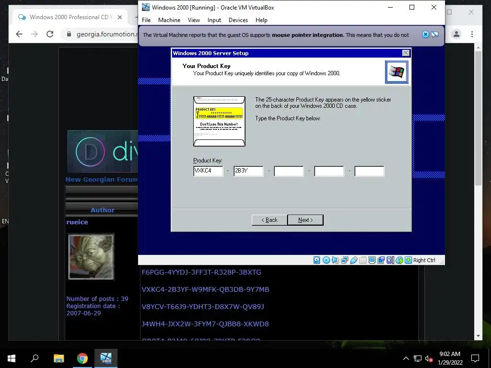Click the network tray icon
The height and width of the screenshot is (368, 491).
418,358
